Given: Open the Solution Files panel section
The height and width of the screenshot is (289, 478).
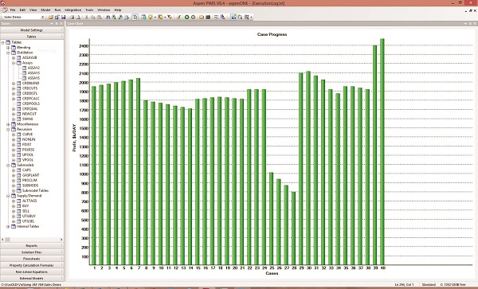Looking at the screenshot, I should [x=32, y=252].
